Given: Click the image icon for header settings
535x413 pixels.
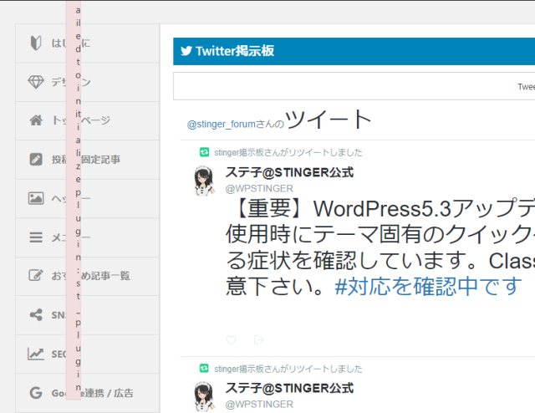Looking at the screenshot, I should click(x=36, y=198).
